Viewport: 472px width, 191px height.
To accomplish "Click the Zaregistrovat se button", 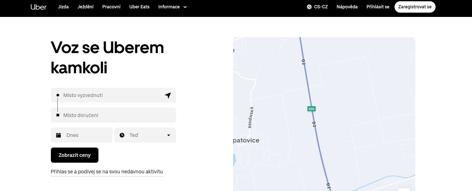I will 415,7.
